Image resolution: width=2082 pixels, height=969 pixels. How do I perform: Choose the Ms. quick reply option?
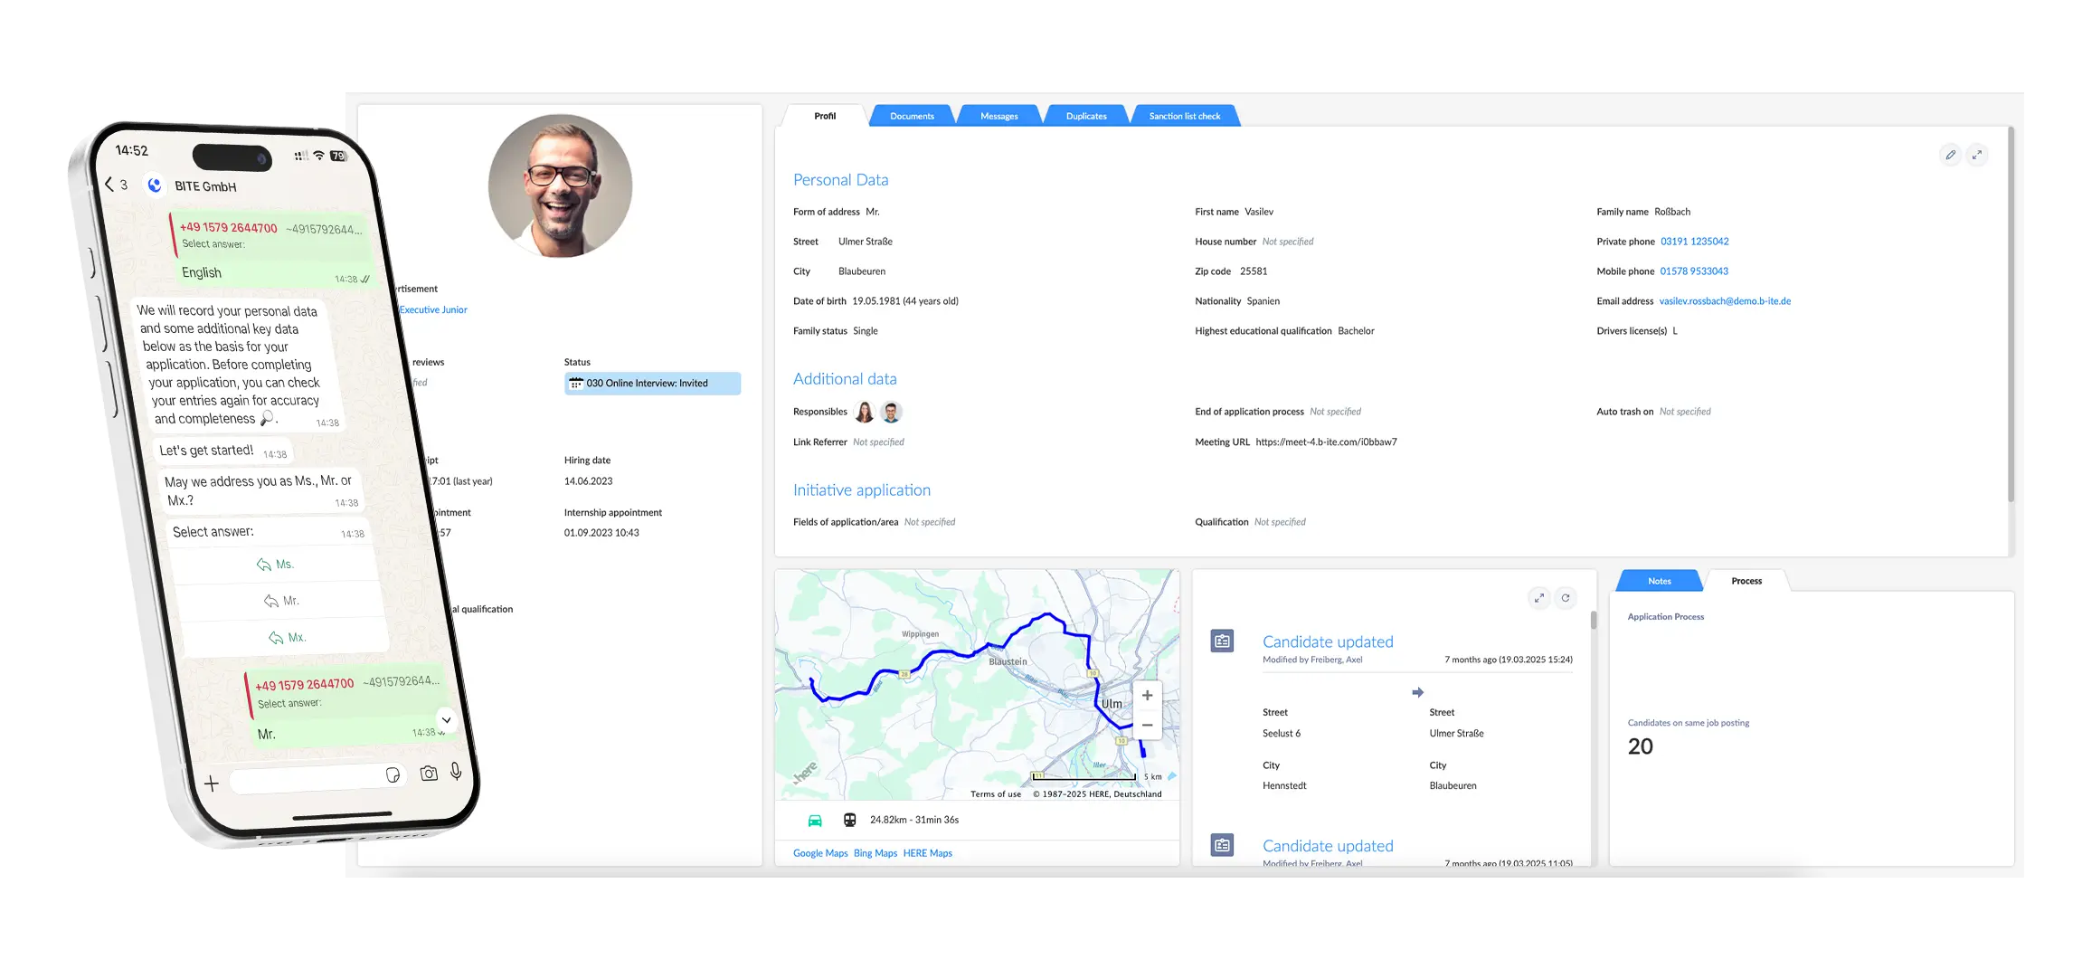[x=276, y=565]
